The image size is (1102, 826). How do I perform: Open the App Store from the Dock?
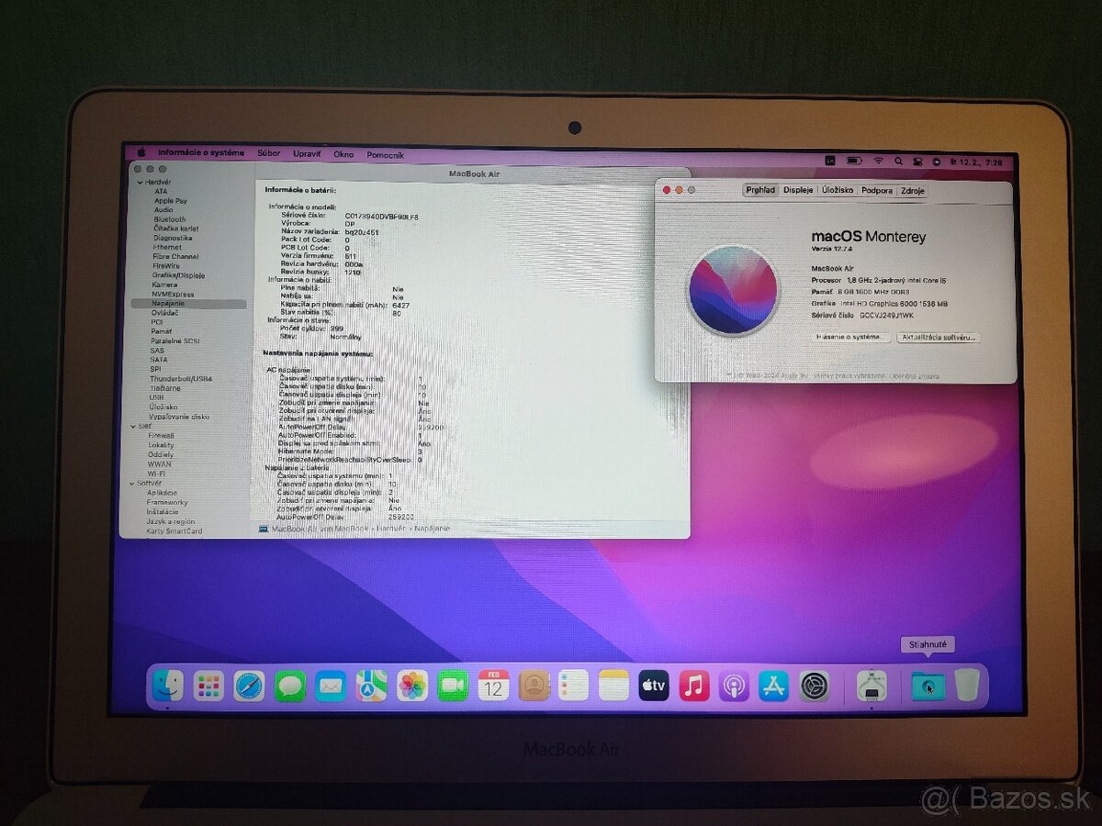pos(774,686)
